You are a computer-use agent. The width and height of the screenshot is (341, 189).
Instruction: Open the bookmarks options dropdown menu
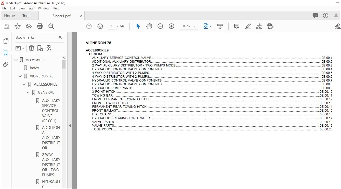click(x=20, y=48)
